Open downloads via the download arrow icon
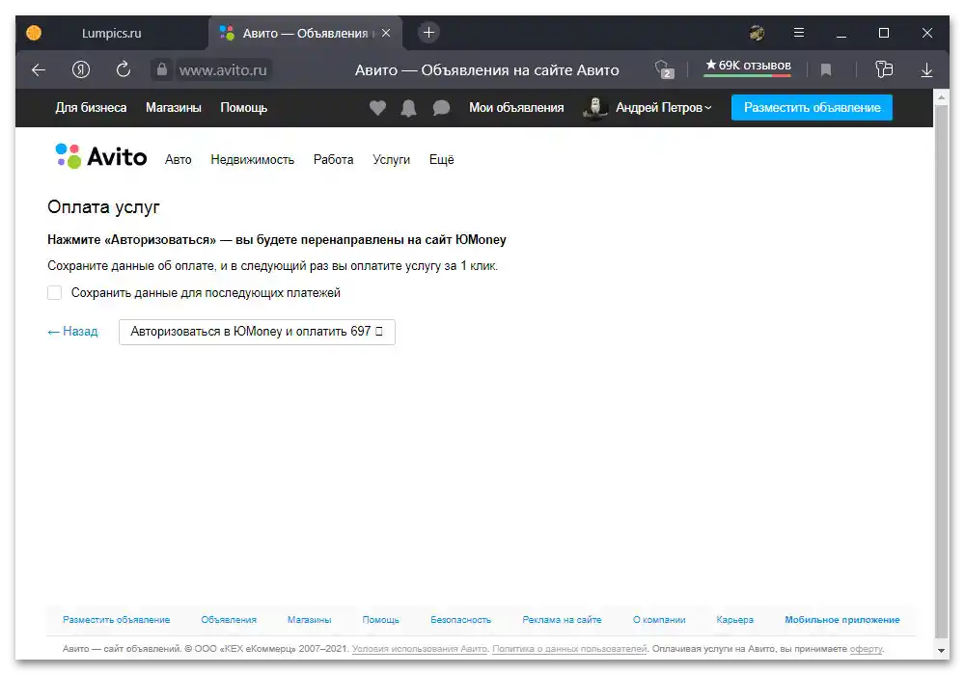This screenshot has width=965, height=675. tap(926, 70)
